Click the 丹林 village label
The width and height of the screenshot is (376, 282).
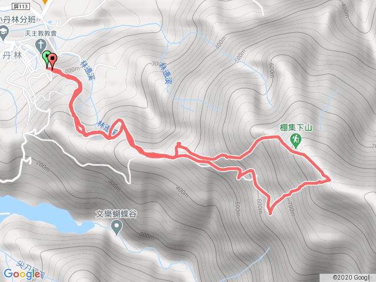[12, 56]
